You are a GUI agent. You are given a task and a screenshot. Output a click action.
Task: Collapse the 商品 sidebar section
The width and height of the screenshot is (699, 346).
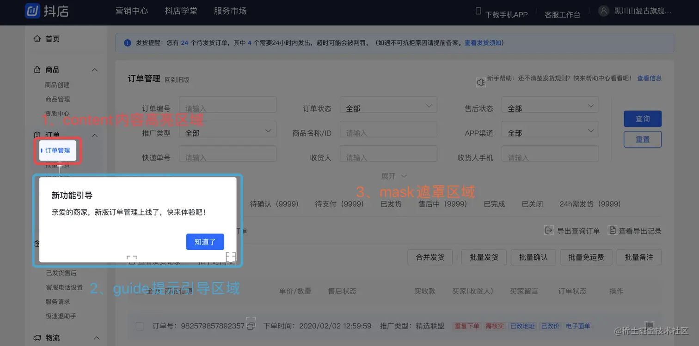pos(95,70)
